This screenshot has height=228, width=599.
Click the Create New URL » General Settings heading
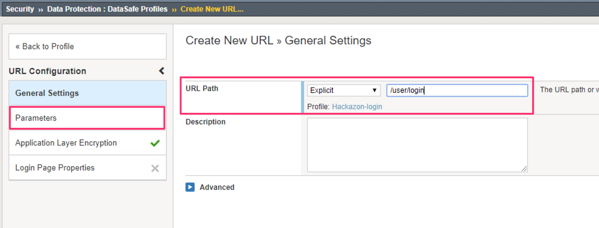[279, 41]
